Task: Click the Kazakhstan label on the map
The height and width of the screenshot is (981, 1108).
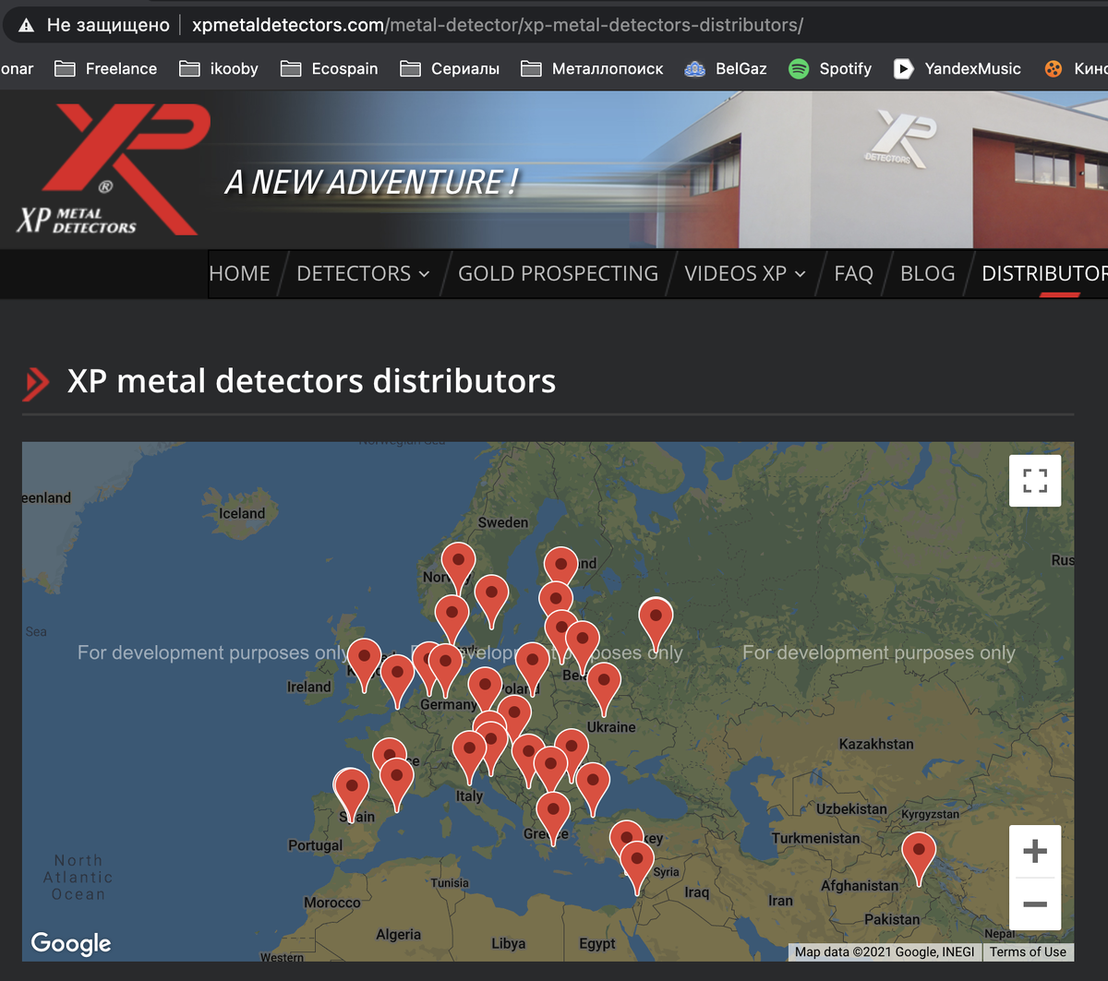Action: coord(876,744)
